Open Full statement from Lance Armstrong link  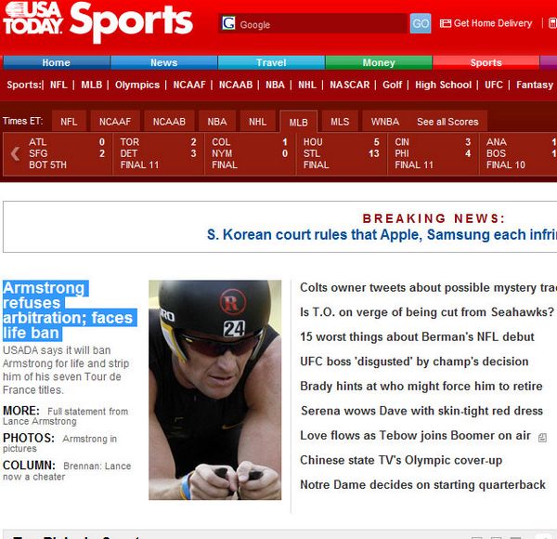coord(65,416)
